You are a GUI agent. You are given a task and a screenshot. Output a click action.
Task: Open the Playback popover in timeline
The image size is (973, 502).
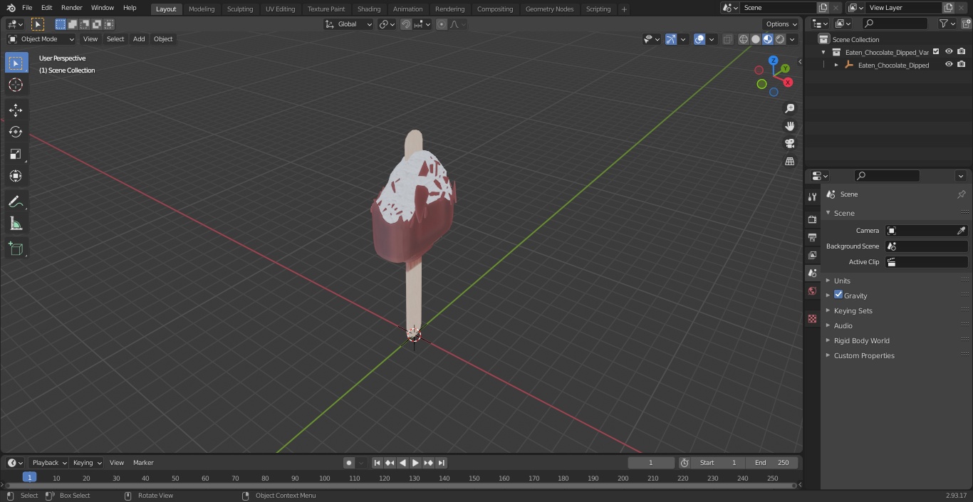click(x=49, y=463)
